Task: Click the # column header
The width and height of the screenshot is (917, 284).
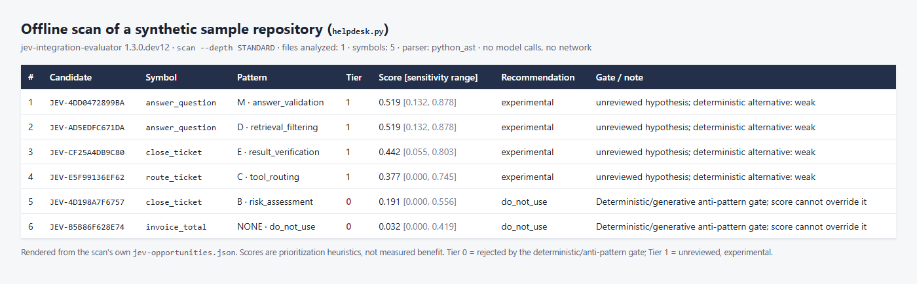Action: tap(31, 77)
